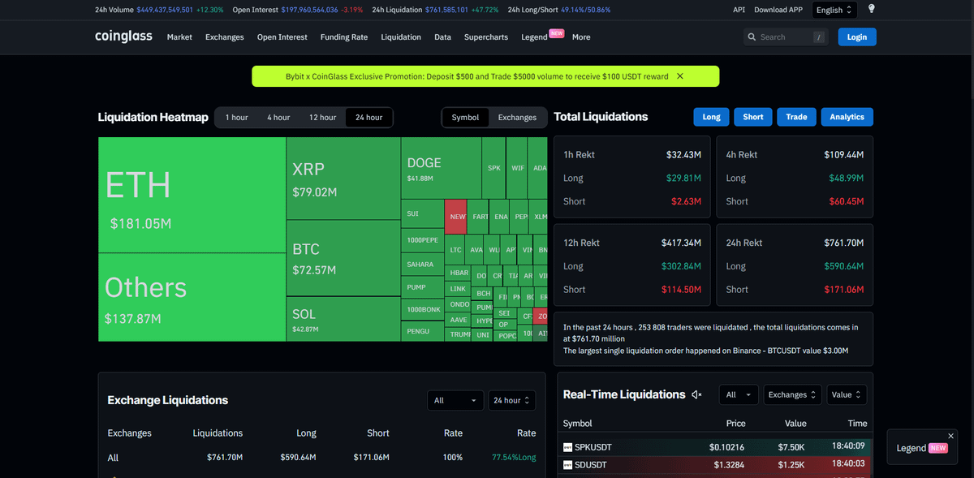Click the SPKUSDT real-time liquidation row
This screenshot has height=478, width=974.
click(x=715, y=447)
